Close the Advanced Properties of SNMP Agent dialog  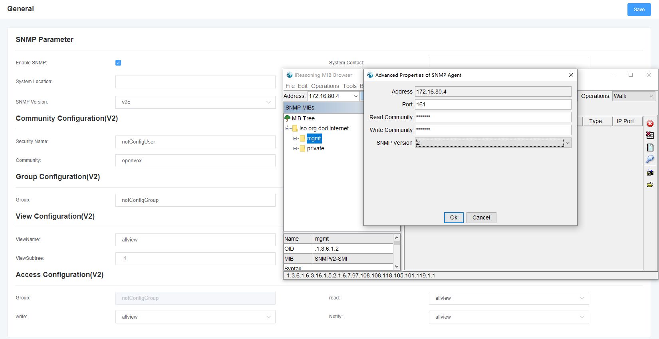[571, 75]
